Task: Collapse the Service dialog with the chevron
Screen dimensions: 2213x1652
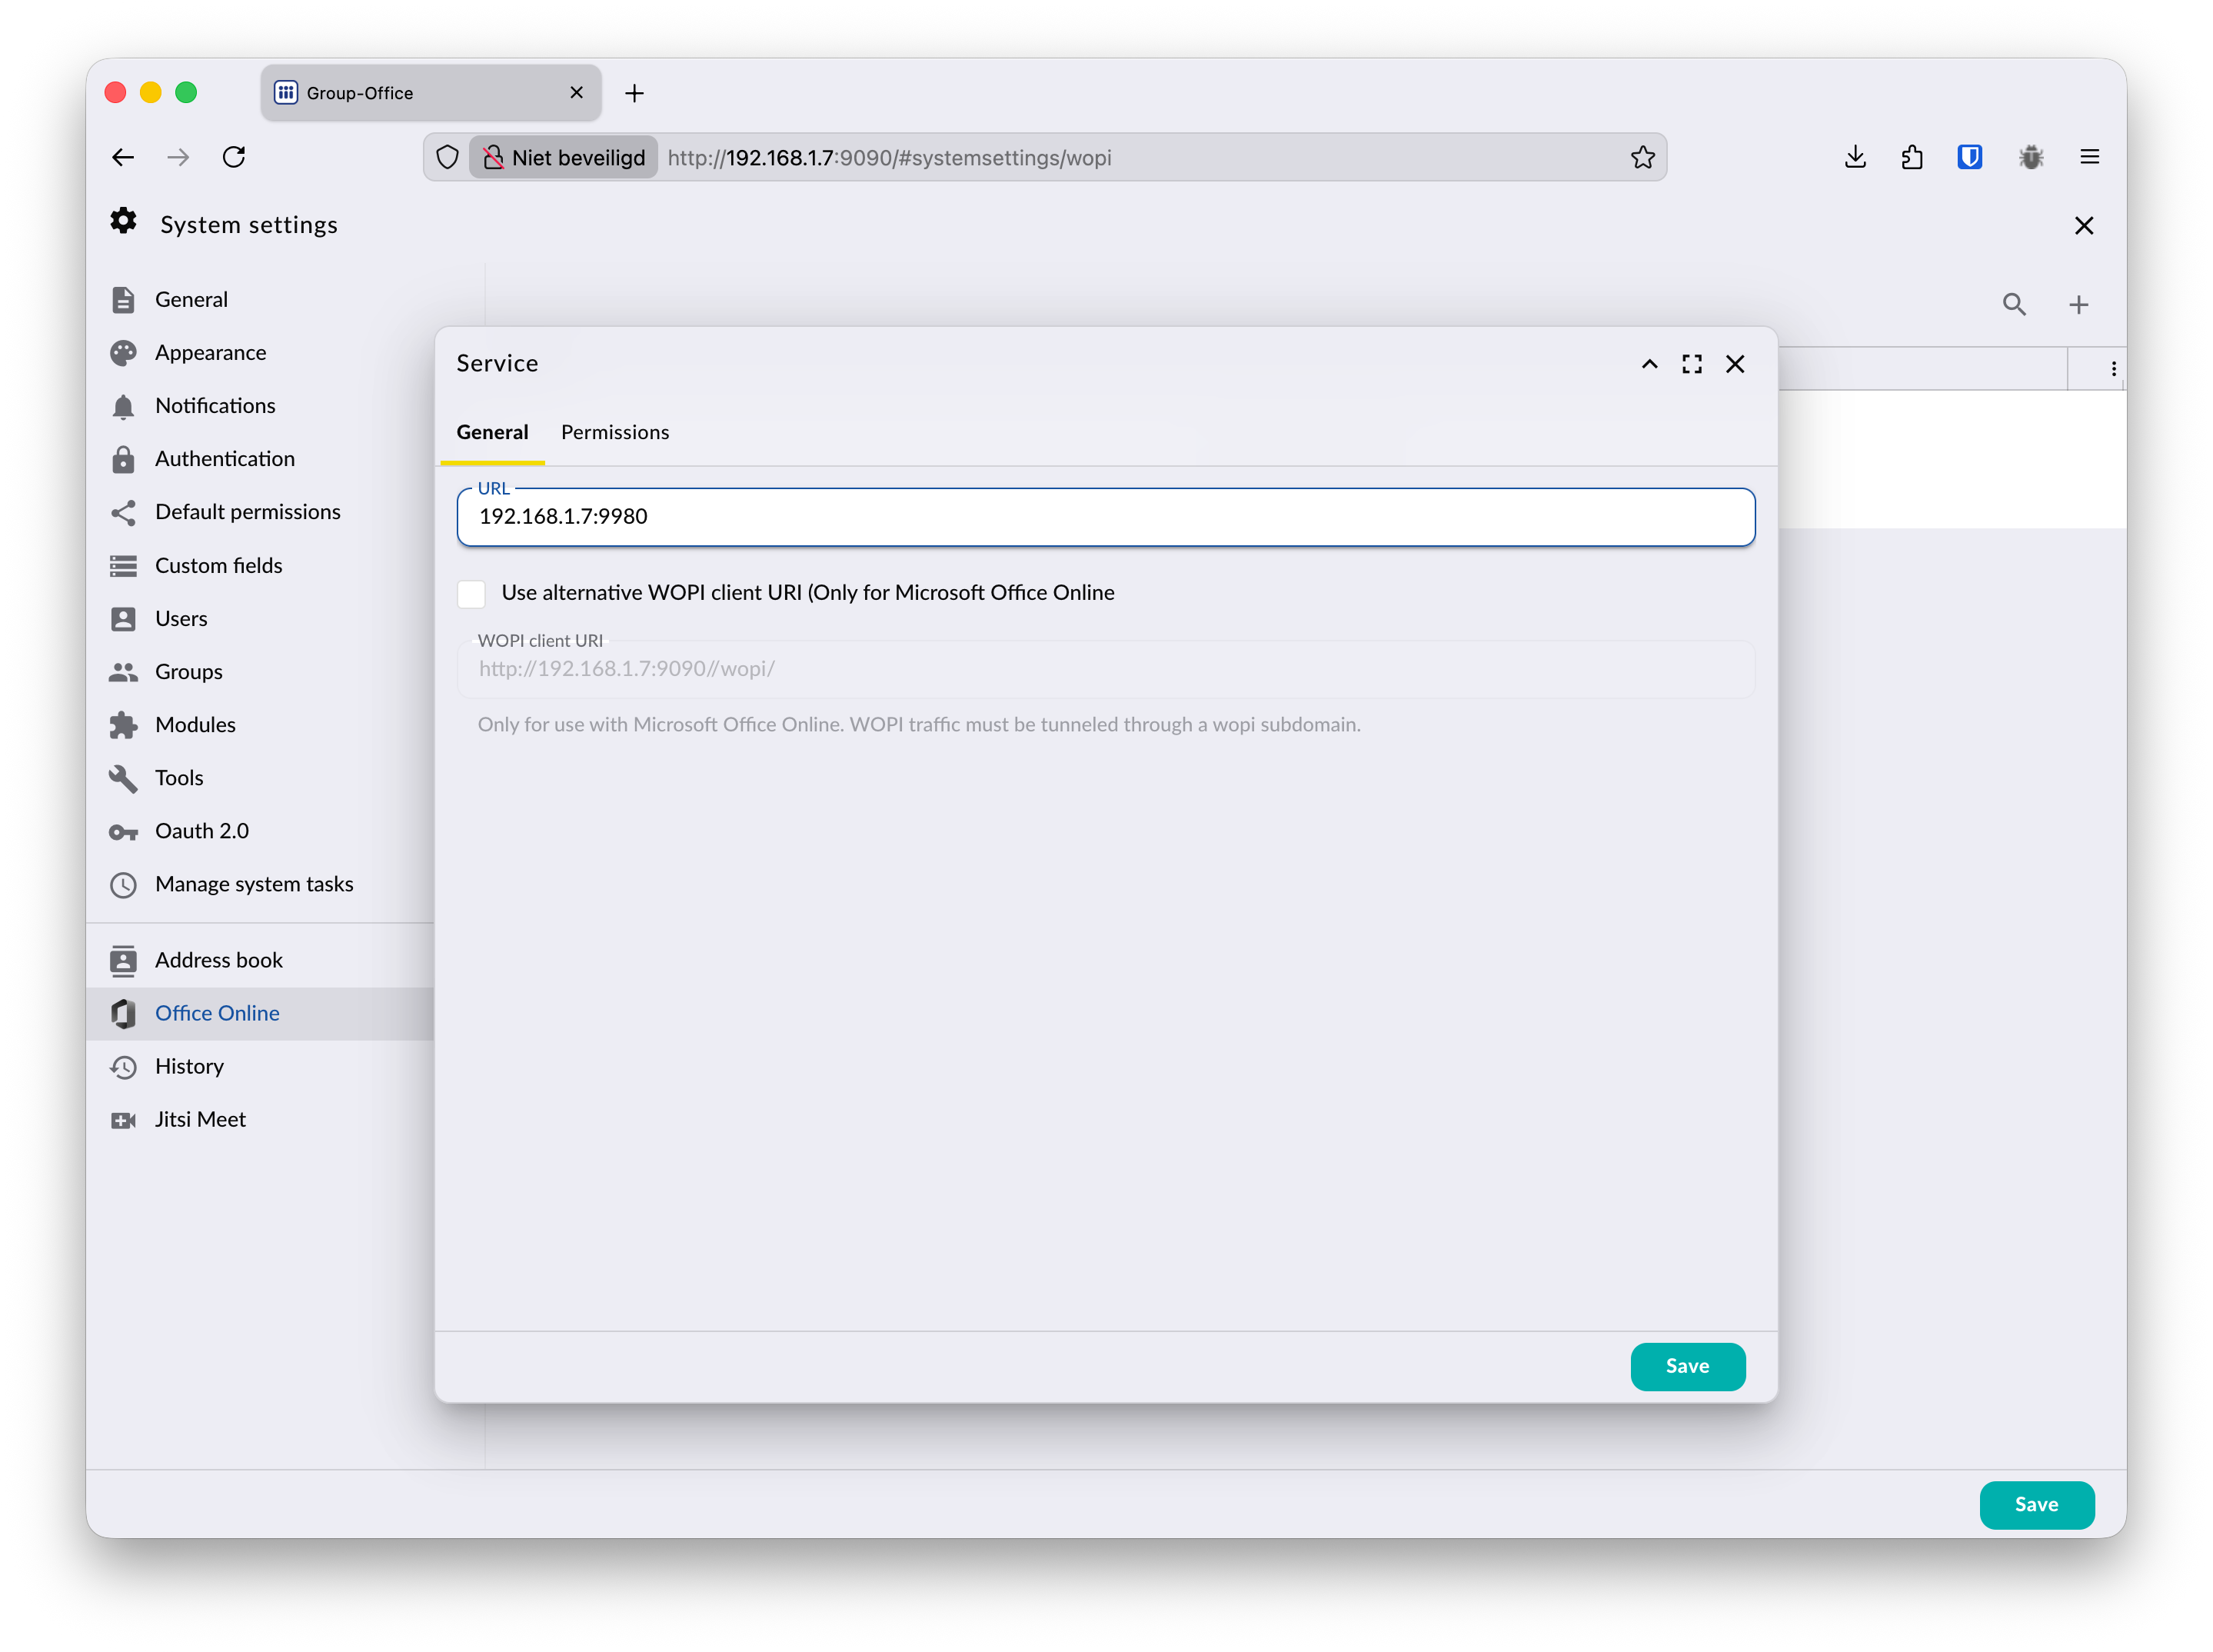Action: tap(1649, 364)
